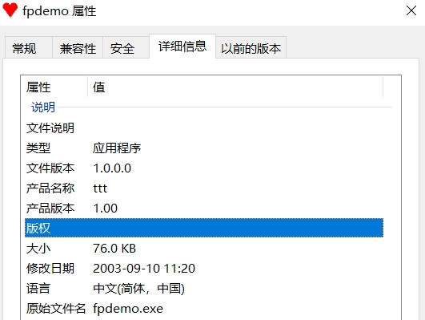Click the ttt product name value
The height and width of the screenshot is (320, 425).
(x=100, y=188)
